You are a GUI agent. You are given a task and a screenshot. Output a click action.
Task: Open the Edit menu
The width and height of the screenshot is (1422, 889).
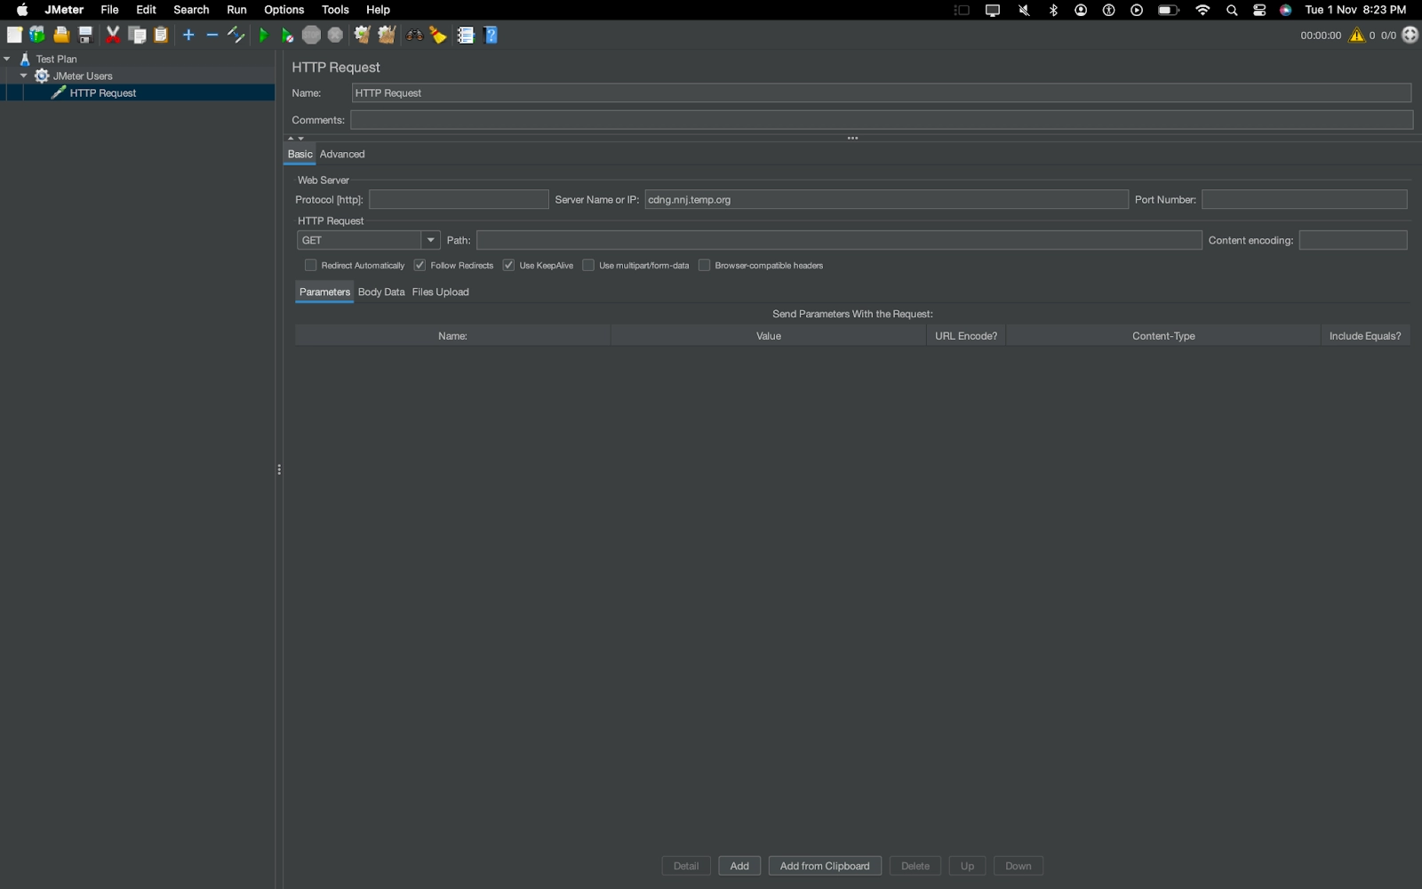click(x=146, y=10)
